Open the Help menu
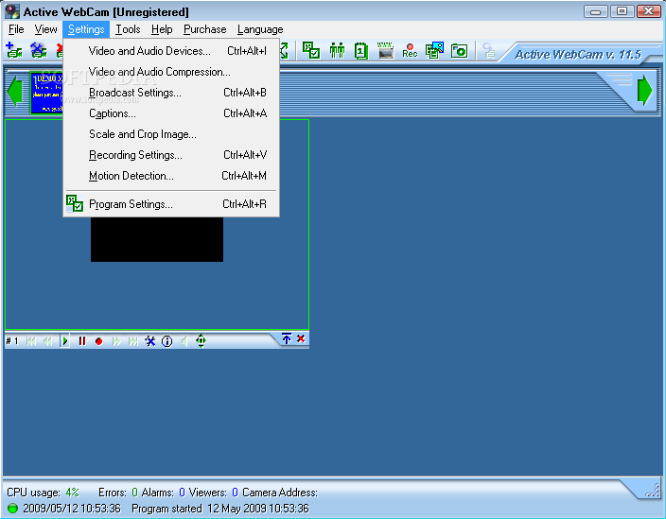666x519 pixels. [162, 29]
